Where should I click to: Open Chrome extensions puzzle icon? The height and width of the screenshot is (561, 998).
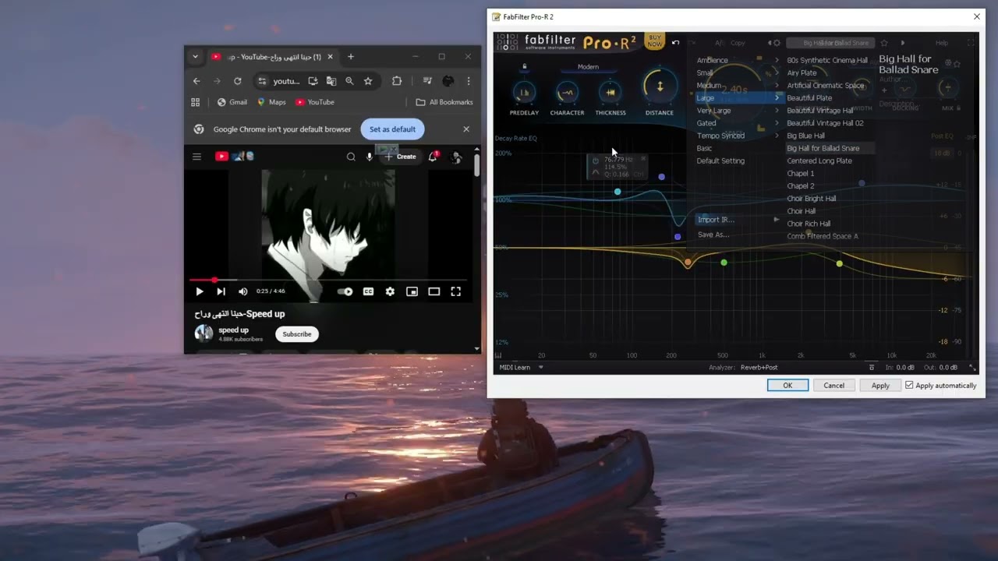pyautogui.click(x=397, y=80)
